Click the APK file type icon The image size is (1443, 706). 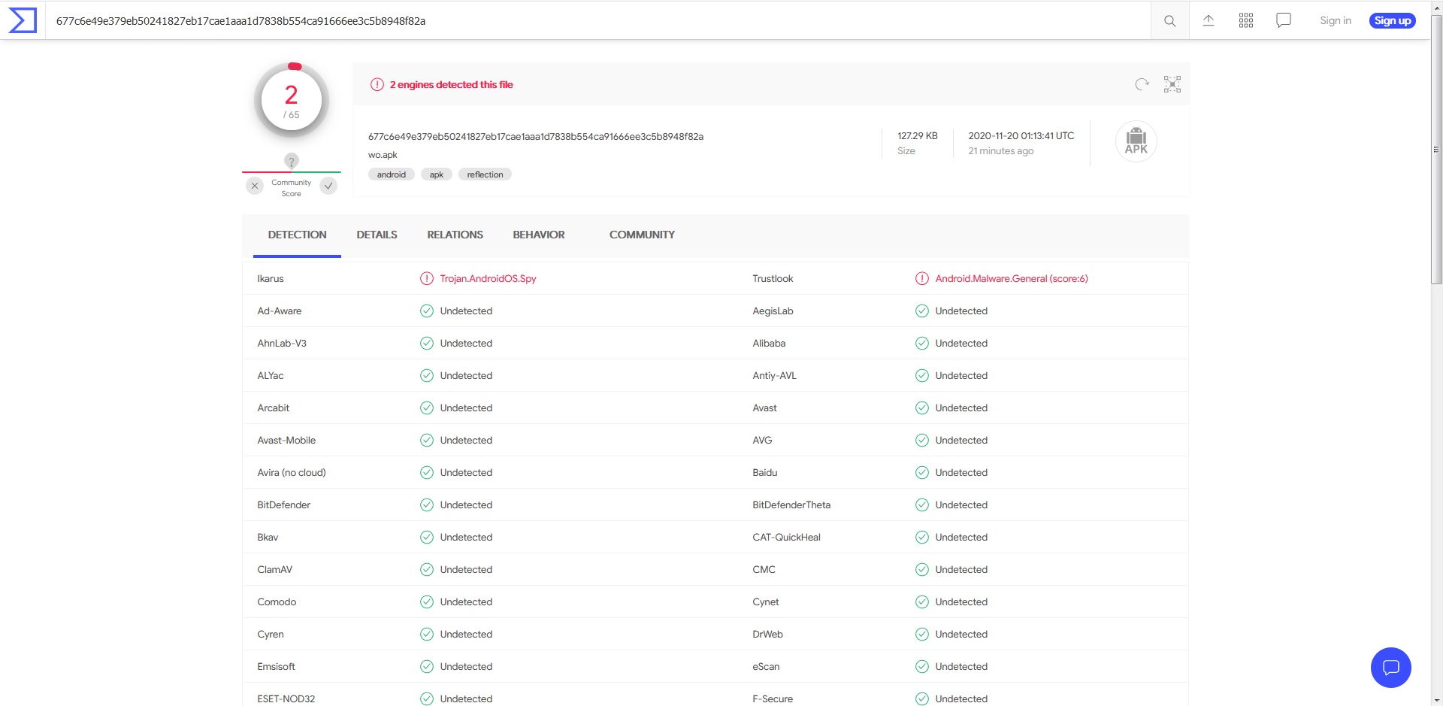pos(1136,141)
